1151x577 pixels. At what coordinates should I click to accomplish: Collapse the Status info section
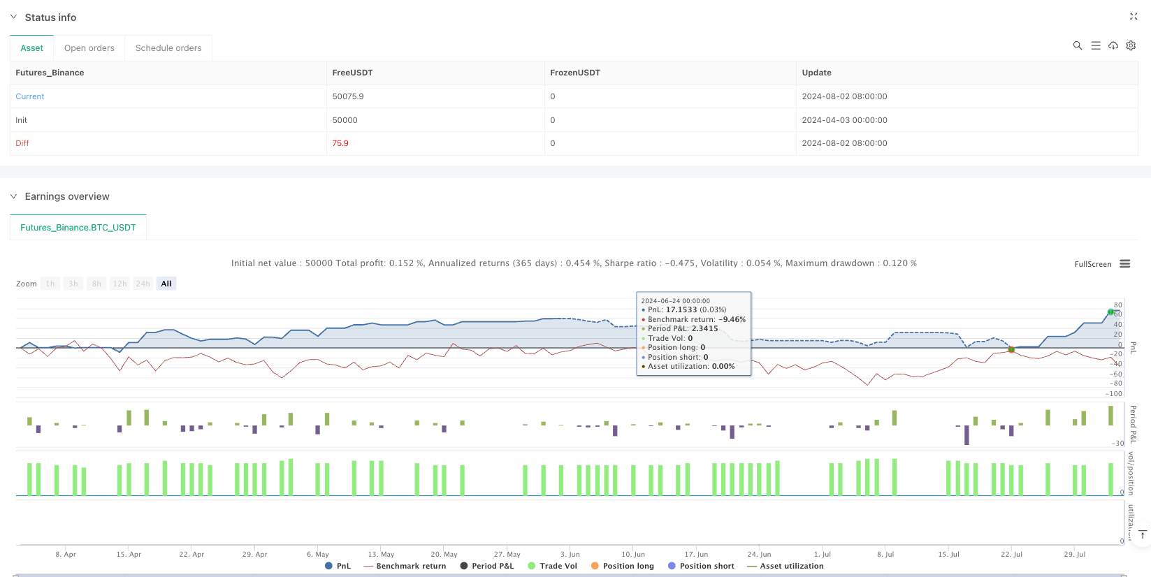click(x=13, y=17)
